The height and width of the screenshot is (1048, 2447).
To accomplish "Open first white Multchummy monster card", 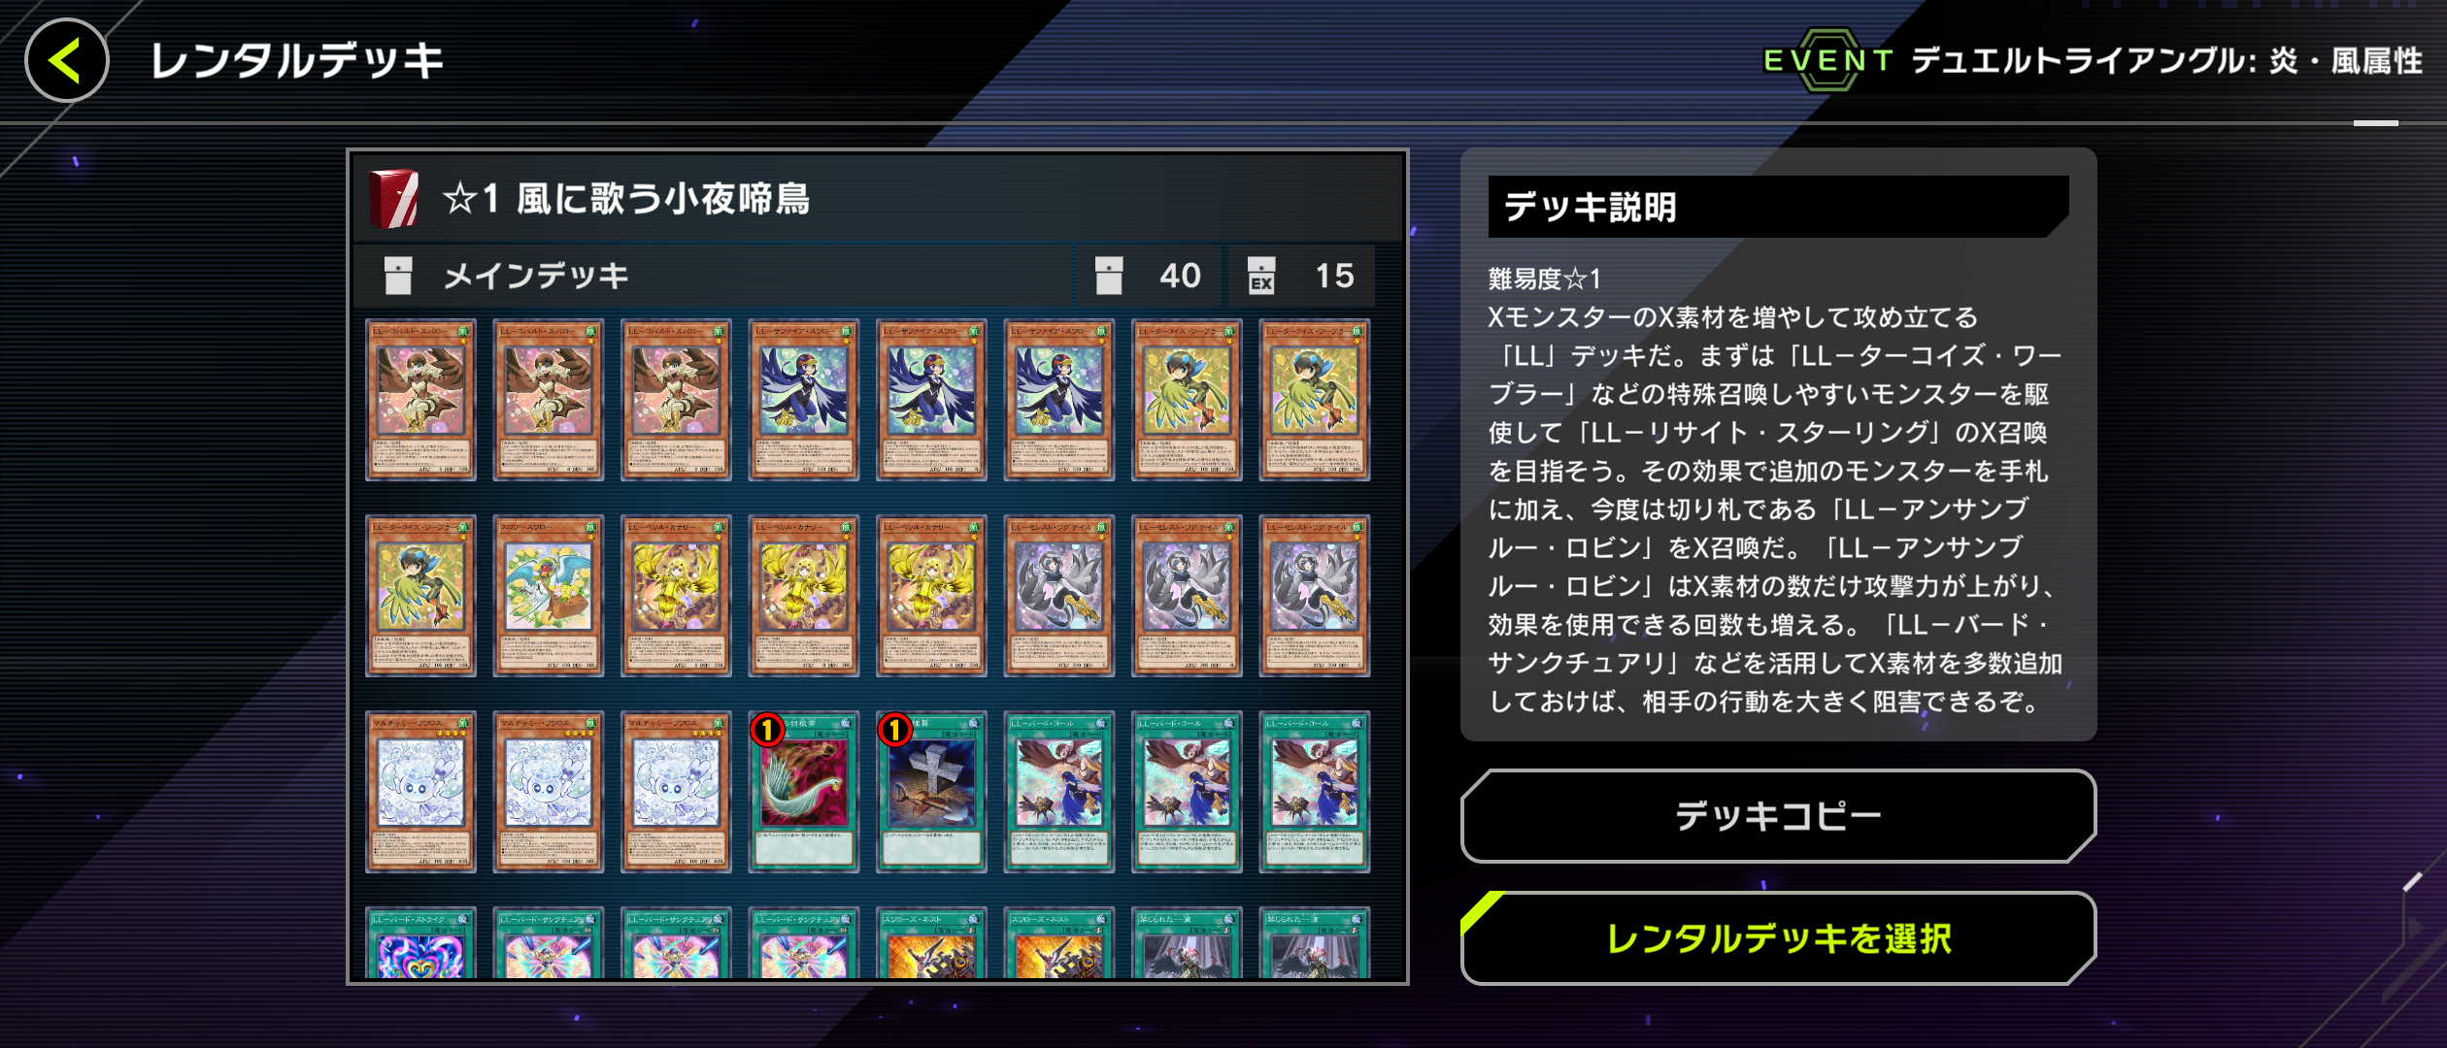I will (420, 791).
